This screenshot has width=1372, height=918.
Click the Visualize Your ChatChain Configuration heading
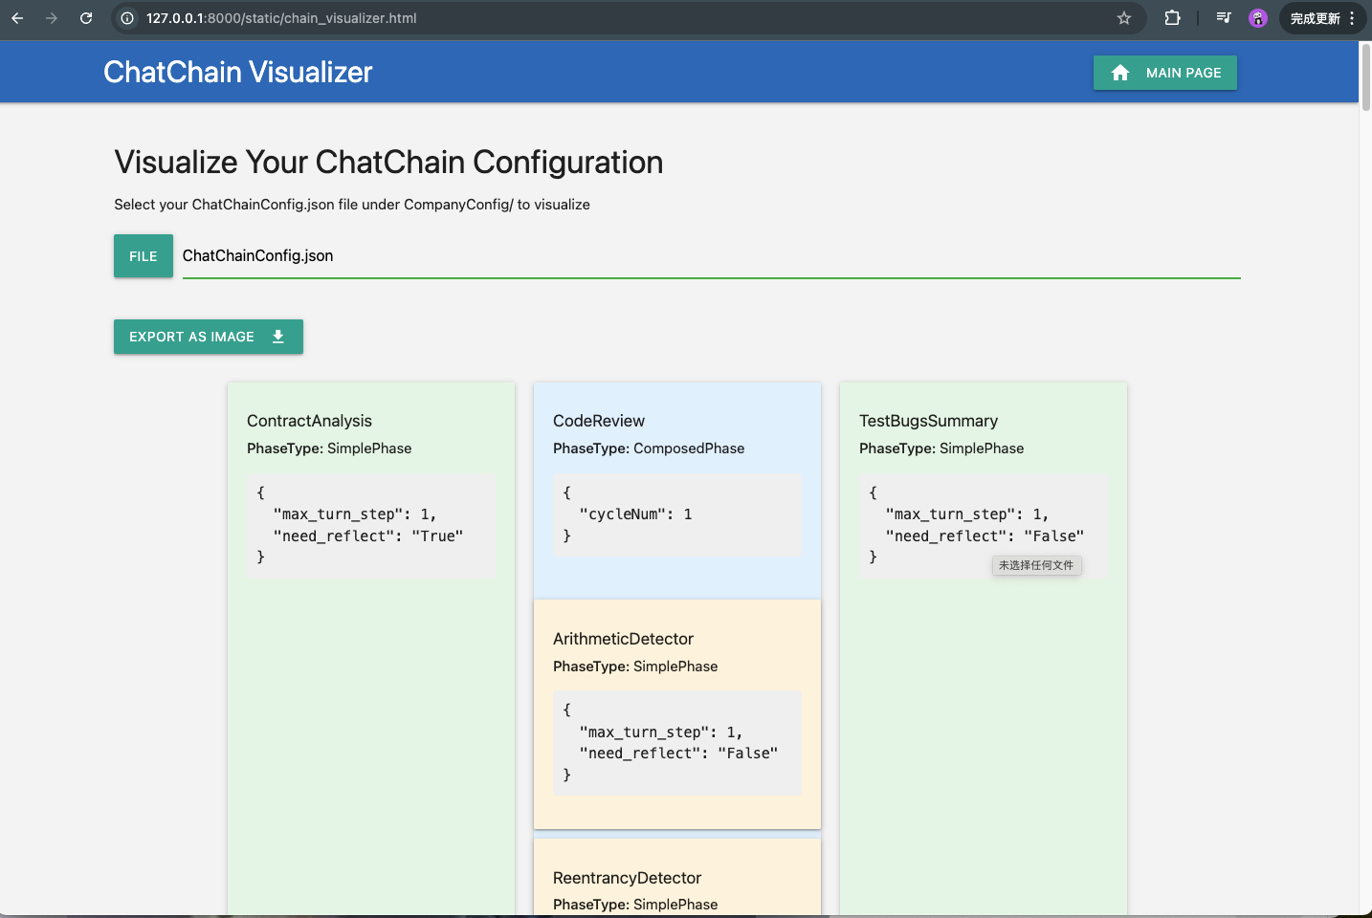[x=388, y=163]
